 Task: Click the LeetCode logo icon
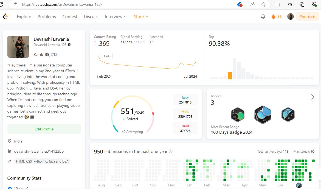coord(5,16)
